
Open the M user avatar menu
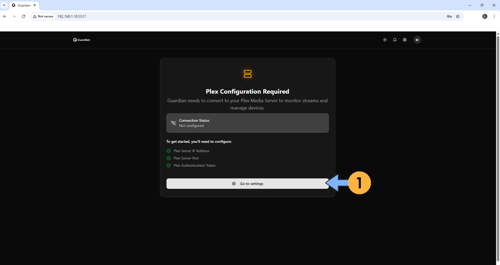click(x=417, y=40)
